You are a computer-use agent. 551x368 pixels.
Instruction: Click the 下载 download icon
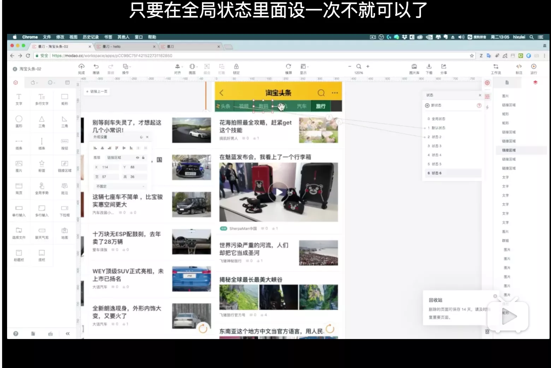tap(429, 66)
